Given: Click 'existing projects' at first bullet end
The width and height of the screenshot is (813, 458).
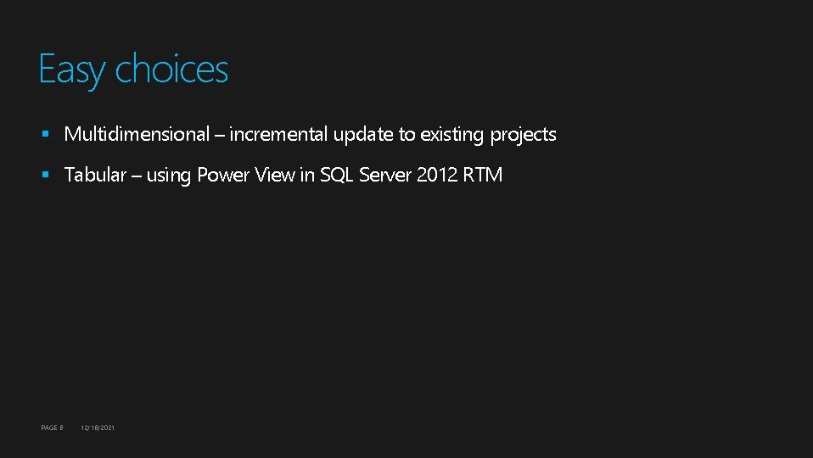Looking at the screenshot, I should pos(488,135).
